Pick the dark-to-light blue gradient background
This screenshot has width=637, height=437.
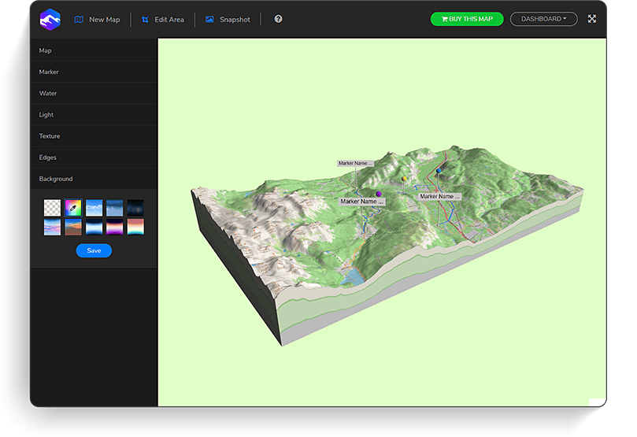point(94,227)
